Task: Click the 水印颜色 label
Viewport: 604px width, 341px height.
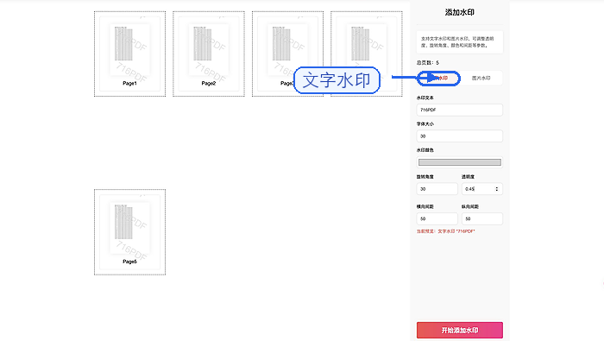Action: [425, 150]
